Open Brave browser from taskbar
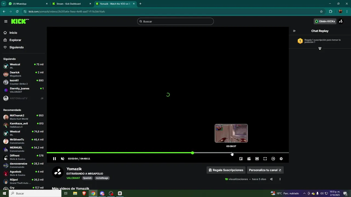 pyautogui.click(x=84, y=193)
